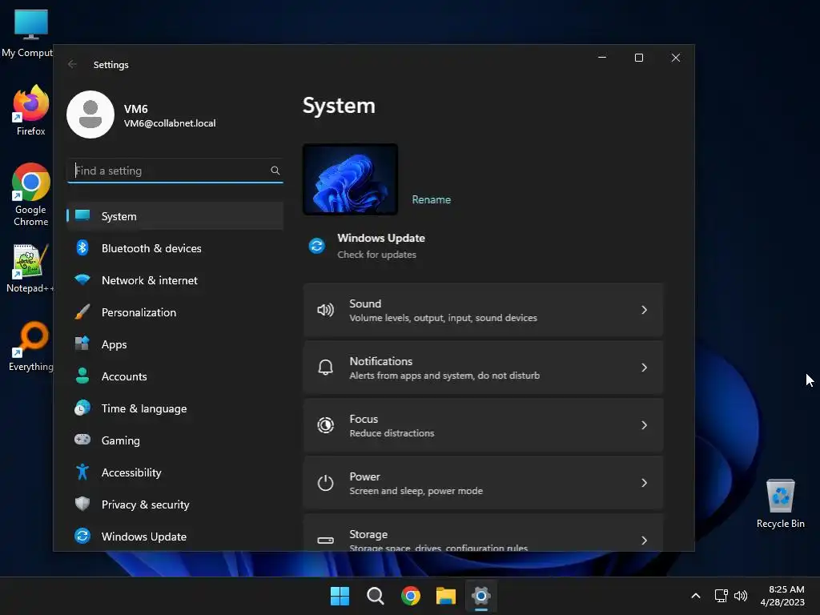
Task: Click the Apps icon in the sidebar
Action: [x=82, y=343]
